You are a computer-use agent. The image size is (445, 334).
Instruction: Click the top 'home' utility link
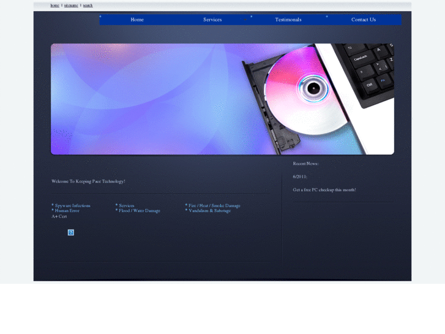(54, 5)
